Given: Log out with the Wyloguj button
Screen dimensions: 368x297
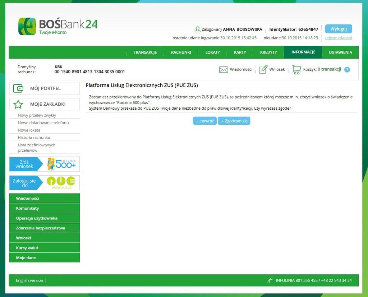Looking at the screenshot, I should point(339,29).
